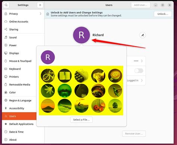The width and height of the screenshot is (177, 145).
Task: Select the lone tree avatar picture
Action: pos(115,106)
